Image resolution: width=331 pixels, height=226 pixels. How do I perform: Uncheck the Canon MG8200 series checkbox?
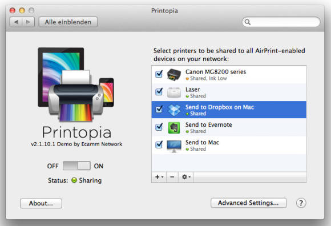(x=159, y=74)
